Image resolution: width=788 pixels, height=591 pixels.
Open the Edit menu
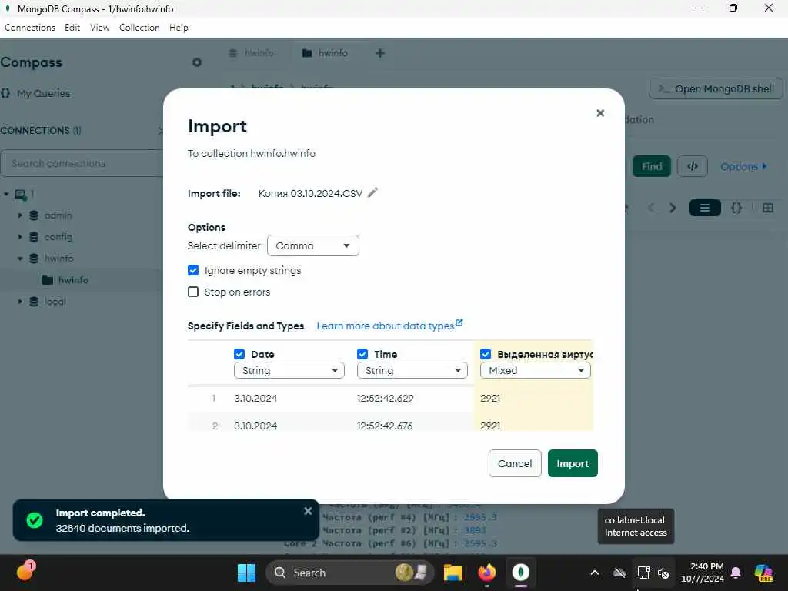tap(72, 28)
